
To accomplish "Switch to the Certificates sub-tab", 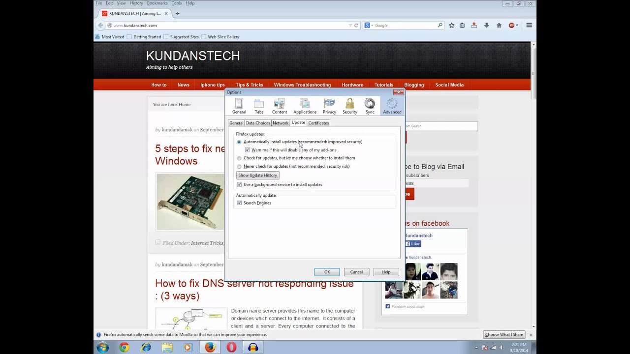I will [x=318, y=123].
